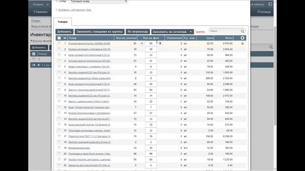Click the Склады submenu link
The width and height of the screenshot is (305, 171).
(x=36, y=20)
